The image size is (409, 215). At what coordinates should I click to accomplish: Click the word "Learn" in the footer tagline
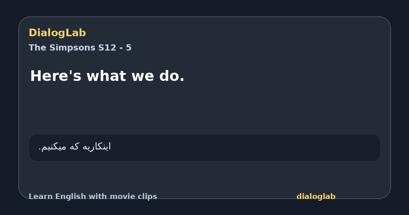(x=41, y=197)
